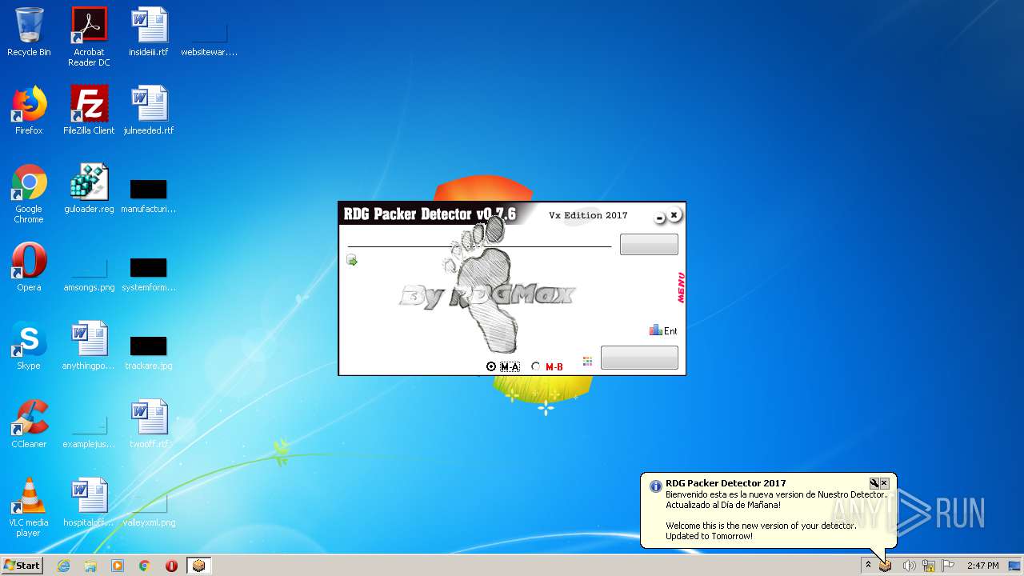Select the anythingpo document icon

click(x=89, y=346)
